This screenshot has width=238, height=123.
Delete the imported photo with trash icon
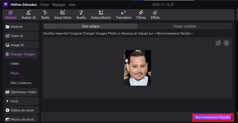(226, 43)
